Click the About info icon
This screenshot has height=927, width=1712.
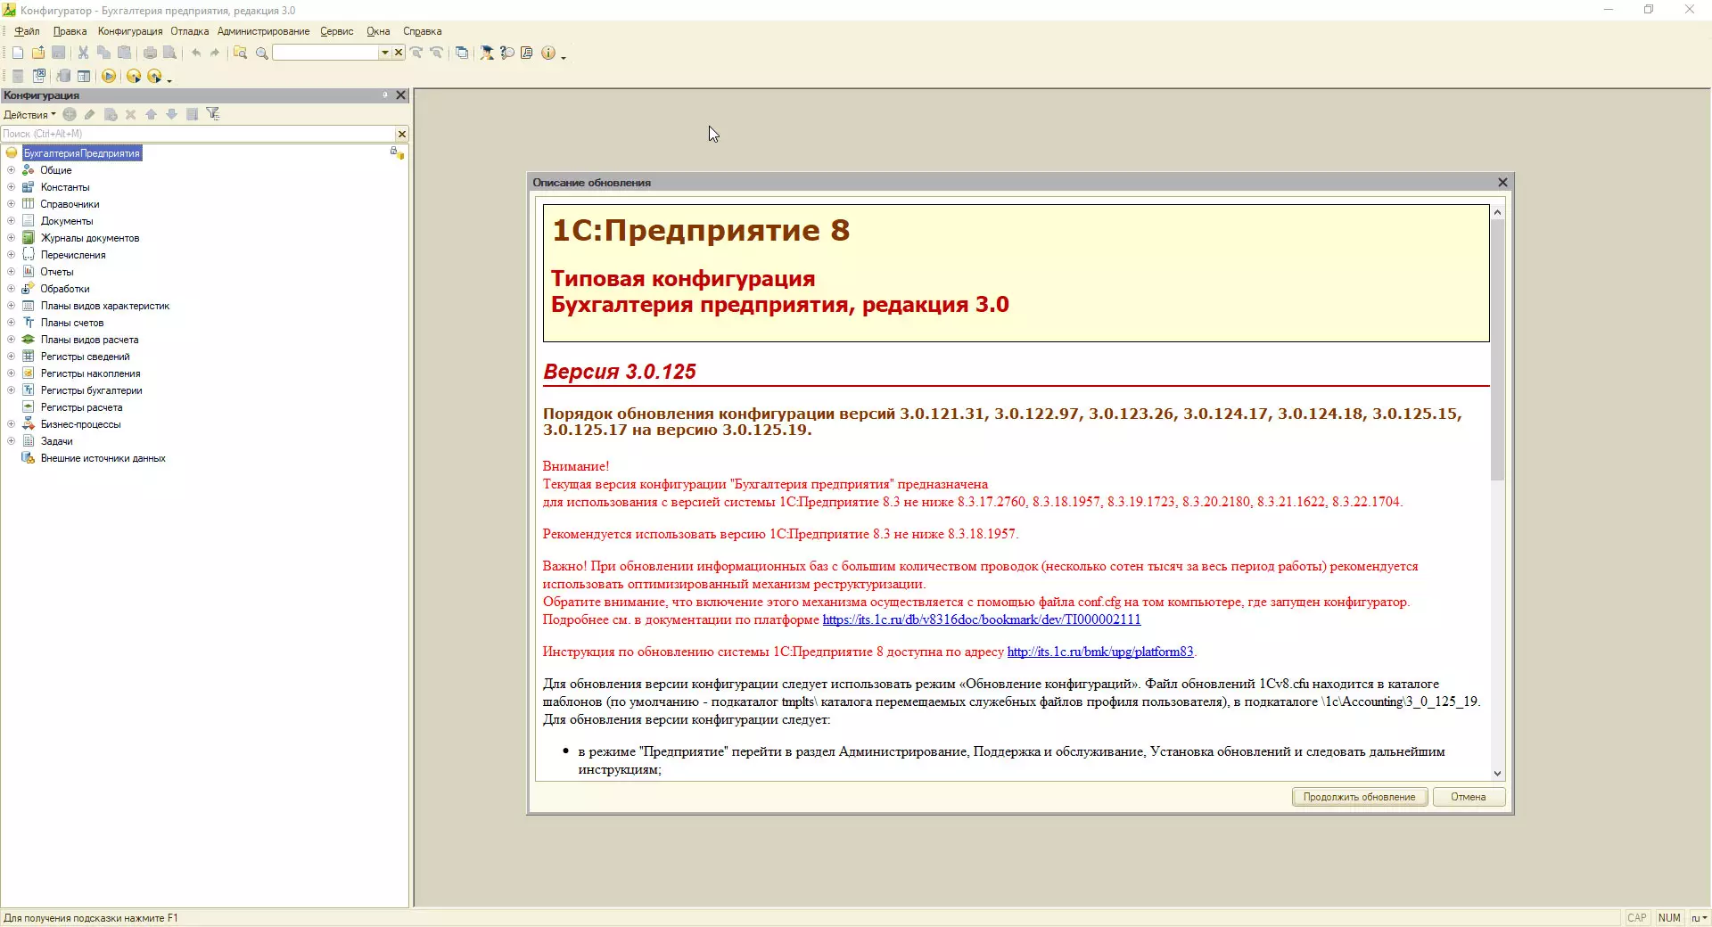(x=548, y=53)
